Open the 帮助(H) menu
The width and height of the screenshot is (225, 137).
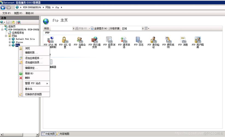[30, 13]
